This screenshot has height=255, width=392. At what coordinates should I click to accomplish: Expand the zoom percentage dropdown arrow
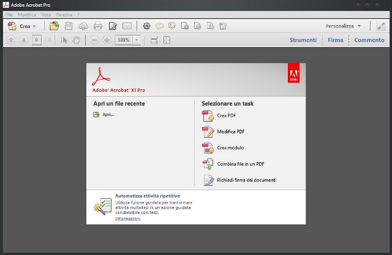click(137, 40)
